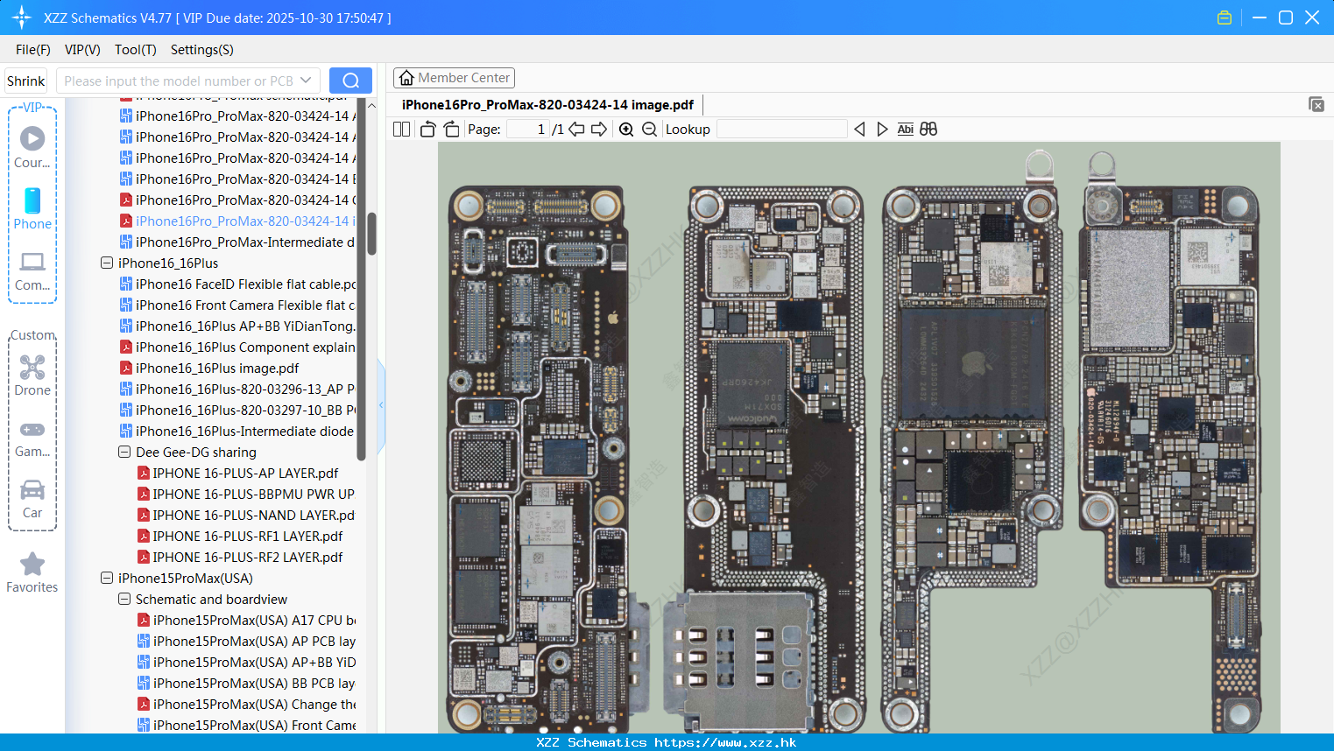Click the yellow toolbox icon in title bar
This screenshot has width=1334, height=751.
click(x=1225, y=18)
